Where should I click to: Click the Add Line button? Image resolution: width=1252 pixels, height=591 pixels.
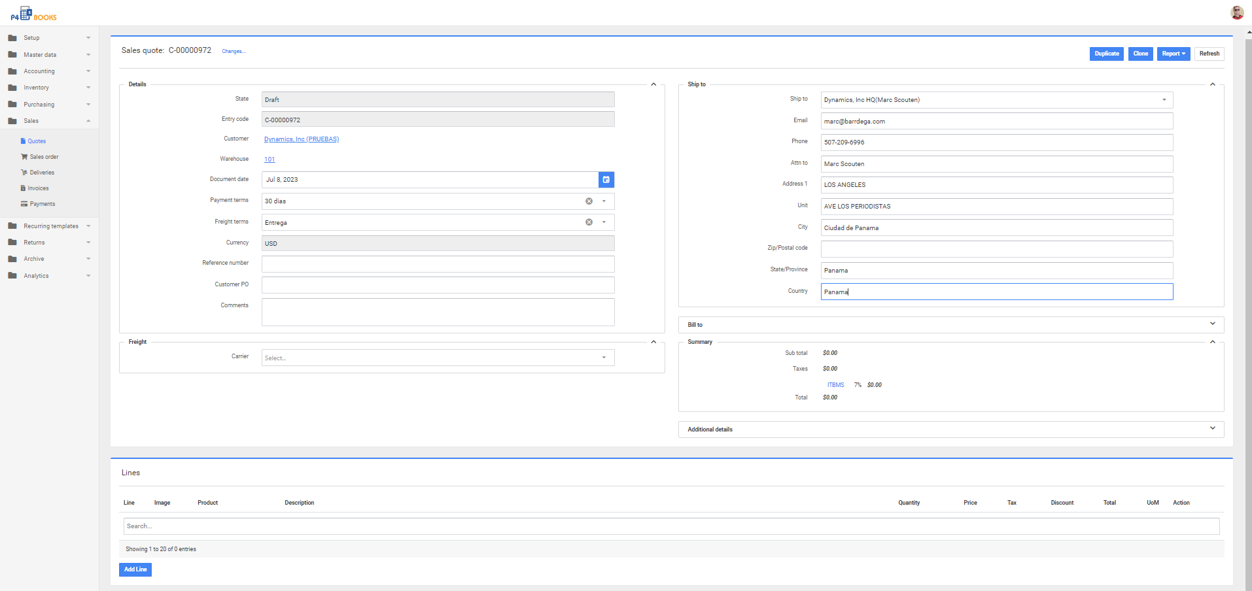coord(135,569)
